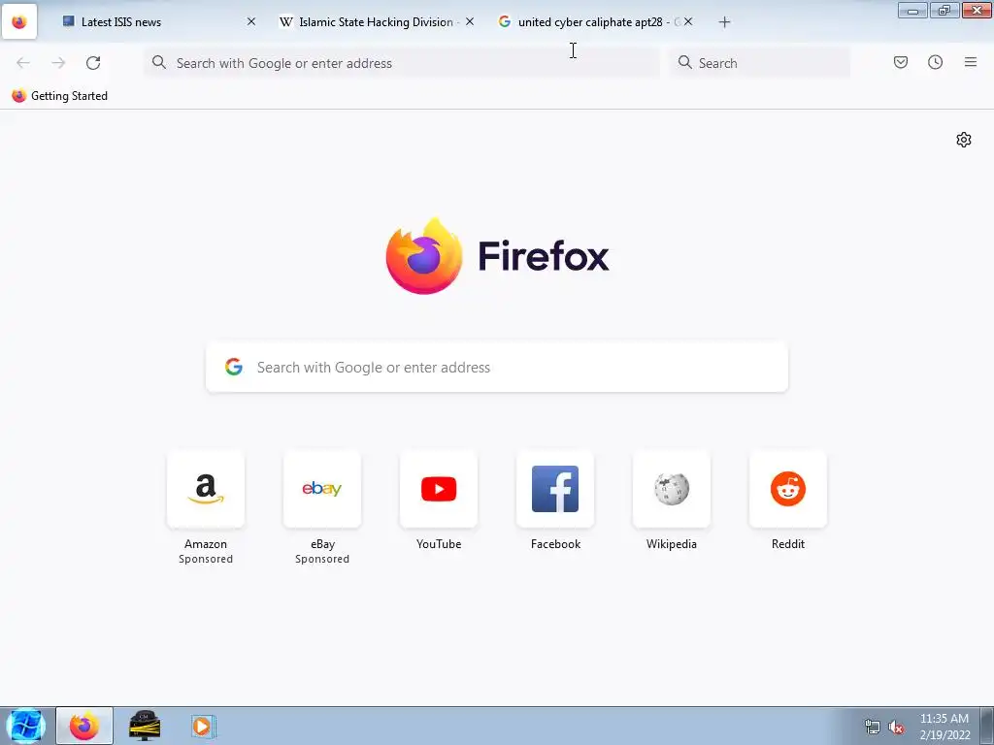
Task: Close the united cyber caliphate apt28 tab
Action: click(688, 21)
